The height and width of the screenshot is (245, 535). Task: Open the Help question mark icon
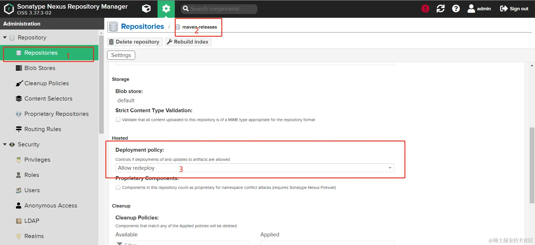(456, 9)
